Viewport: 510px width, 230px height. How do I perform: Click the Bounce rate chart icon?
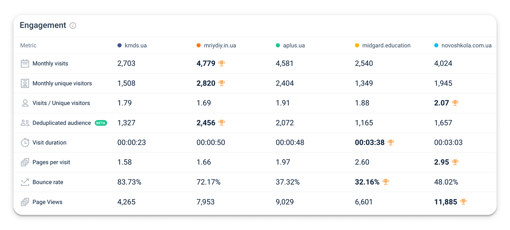(x=25, y=182)
